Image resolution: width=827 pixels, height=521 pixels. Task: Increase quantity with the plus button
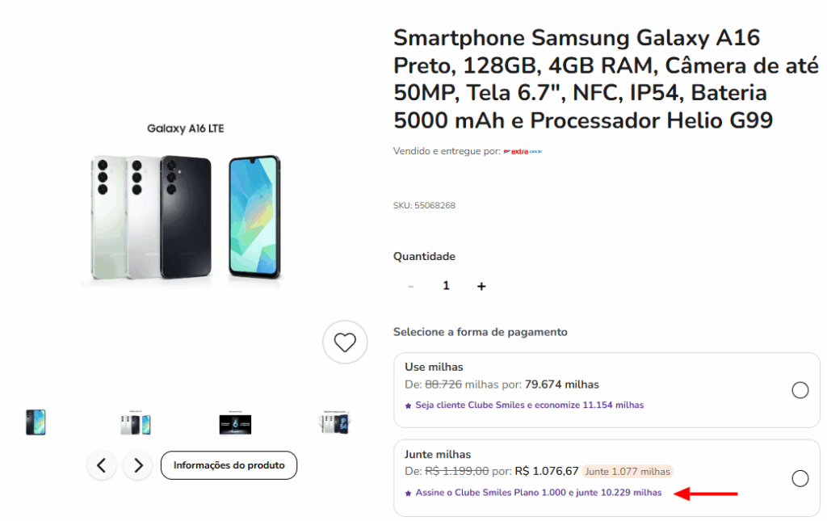click(x=481, y=286)
